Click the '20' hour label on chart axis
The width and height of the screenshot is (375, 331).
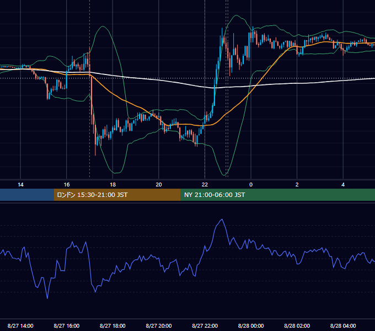pyautogui.click(x=159, y=185)
